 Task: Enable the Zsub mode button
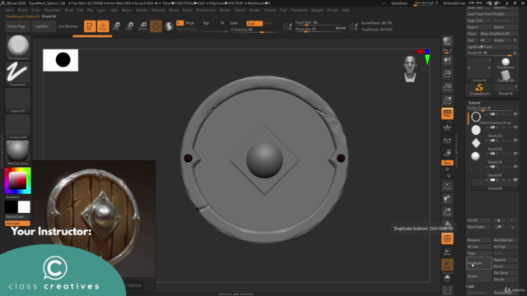(254, 23)
